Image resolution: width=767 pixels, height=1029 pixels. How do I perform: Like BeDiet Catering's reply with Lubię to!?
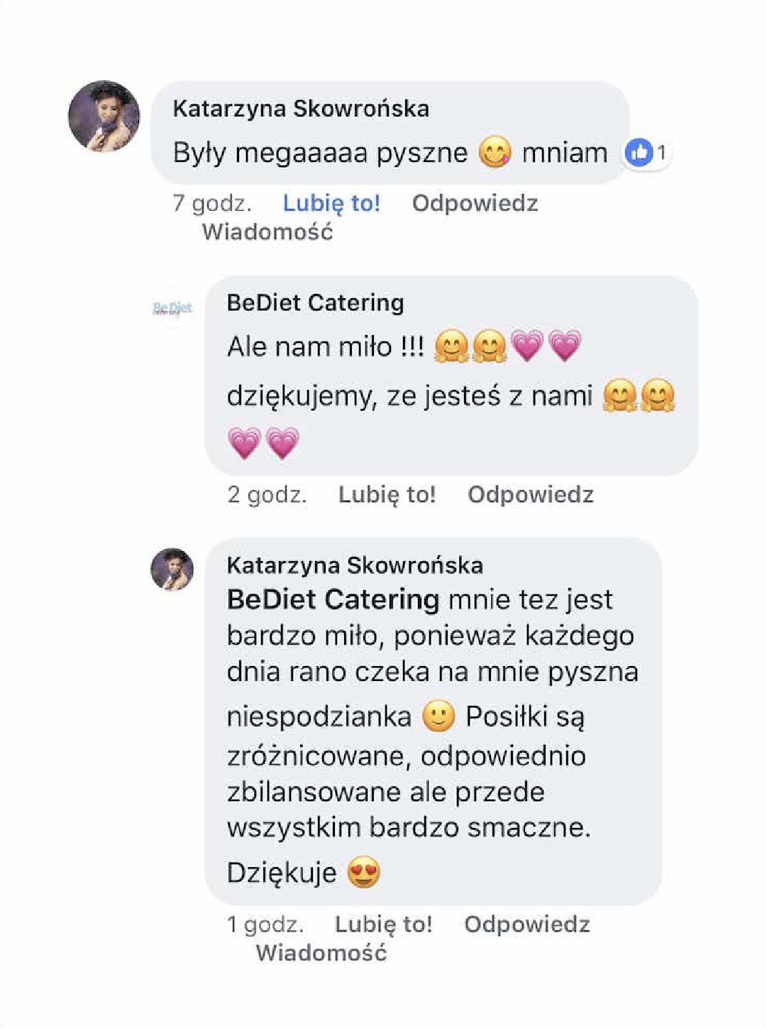pyautogui.click(x=387, y=494)
